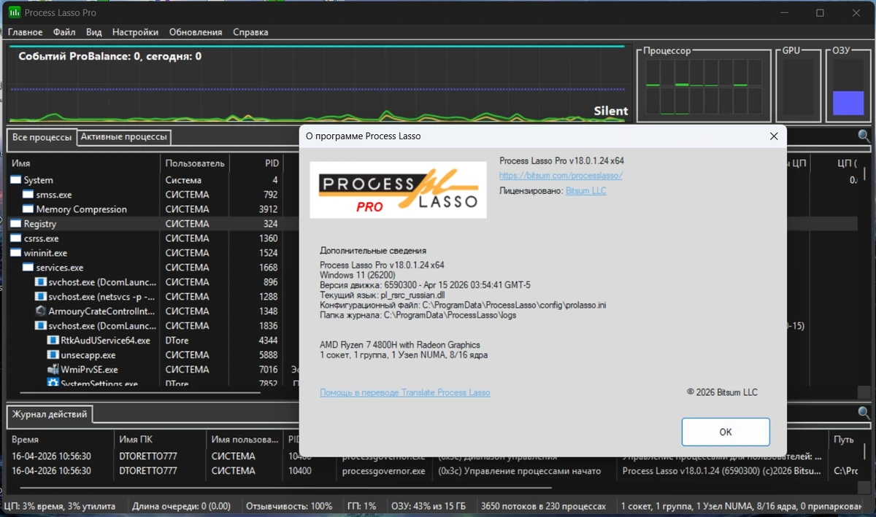
Task: Switch to the Активные процессы tab
Action: tap(124, 136)
